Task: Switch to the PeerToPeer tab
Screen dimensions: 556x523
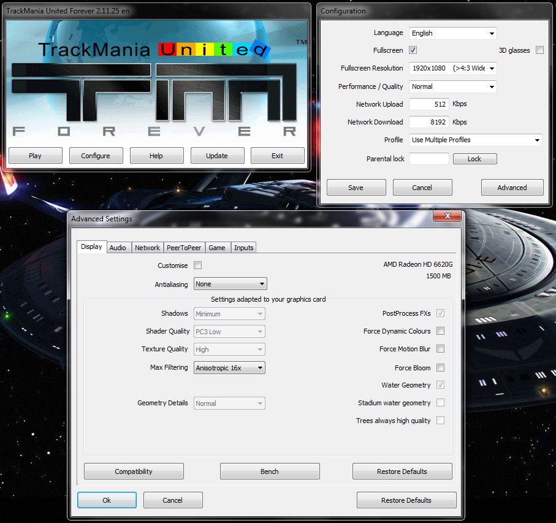Action: [184, 248]
